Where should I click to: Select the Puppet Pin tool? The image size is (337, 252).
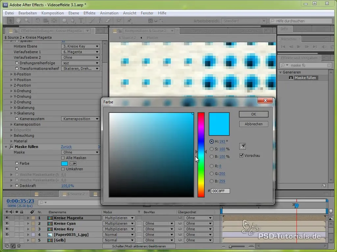[129, 21]
